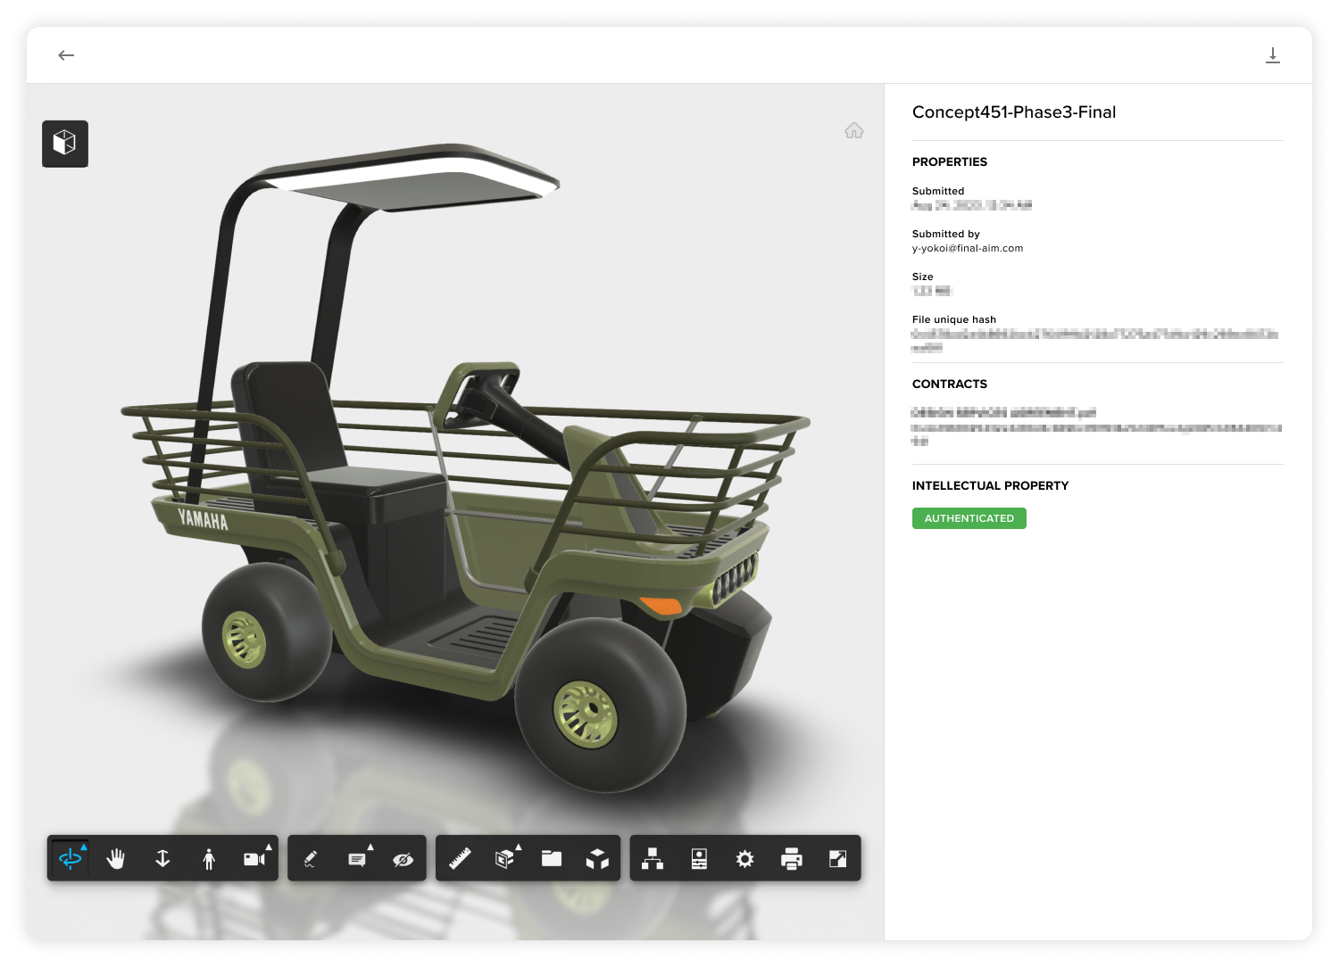1339x967 pixels.
Task: Click the PROPERTIES heading
Action: pos(950,161)
